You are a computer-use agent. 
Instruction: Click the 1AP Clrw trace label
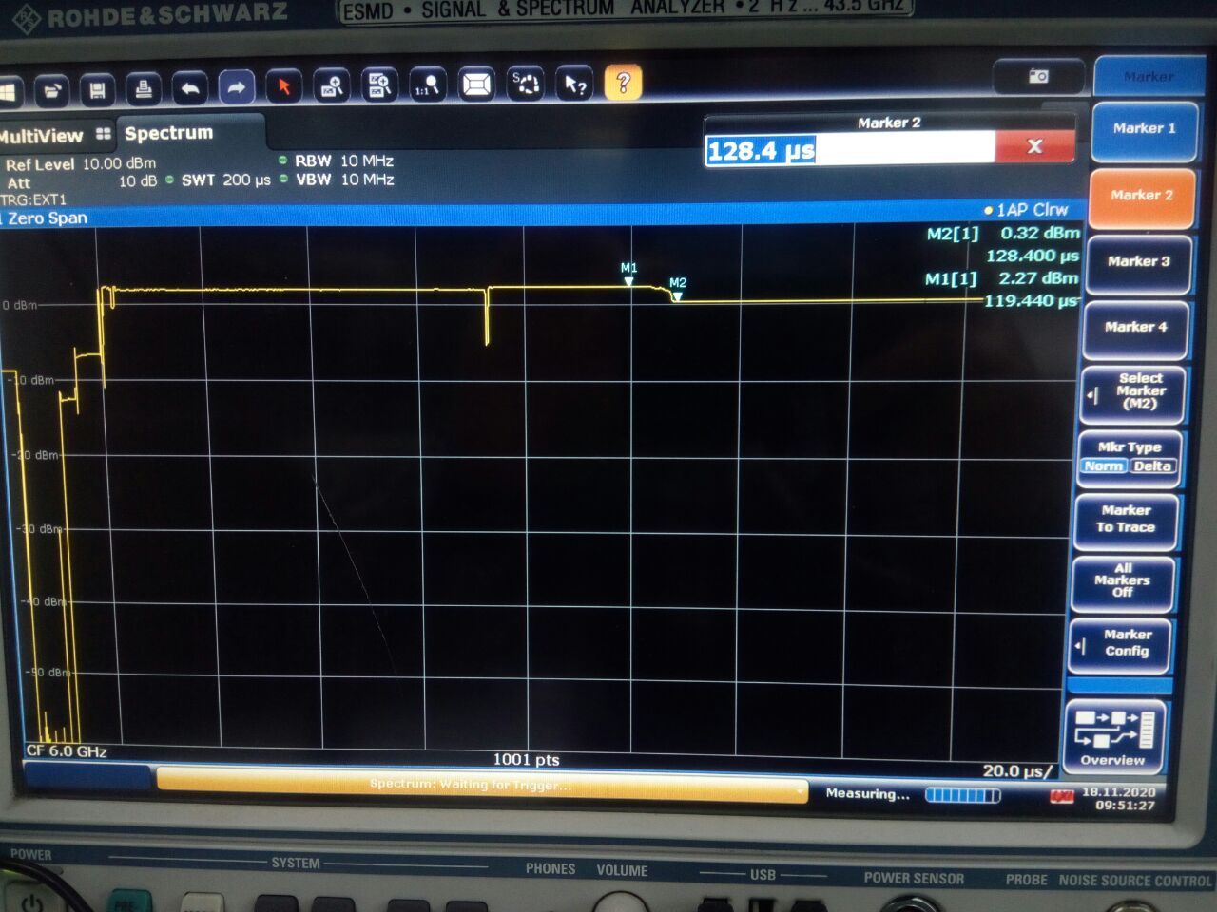tap(1027, 210)
